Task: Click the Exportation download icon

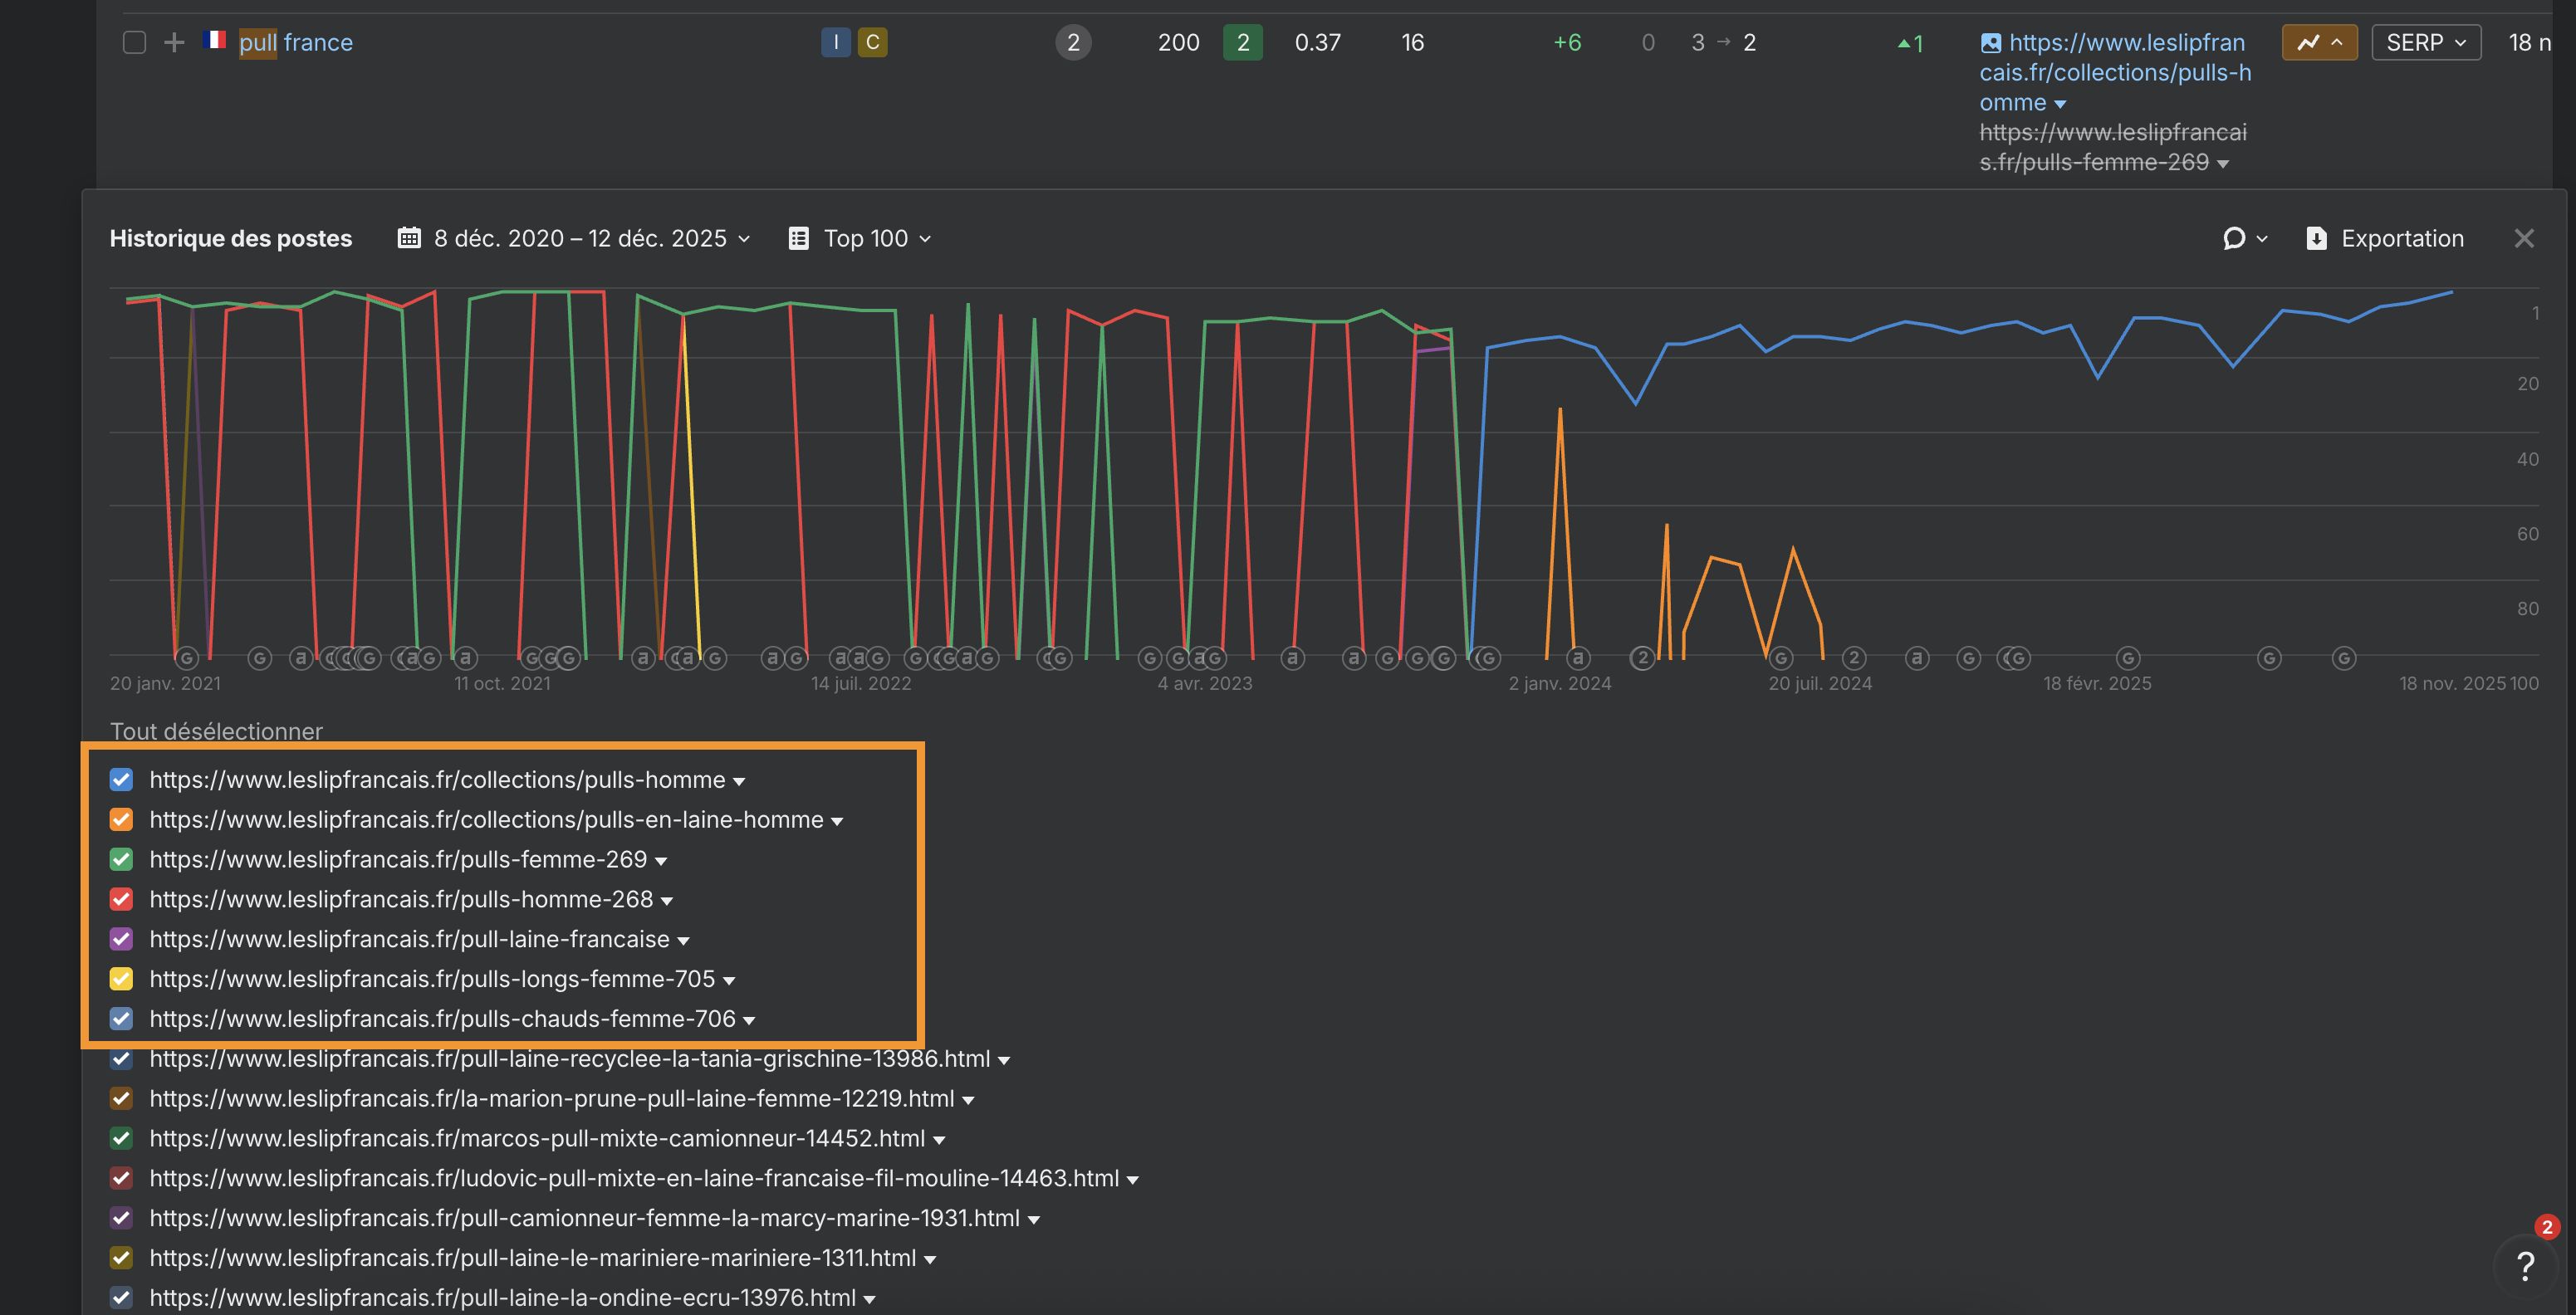Action: click(2318, 238)
